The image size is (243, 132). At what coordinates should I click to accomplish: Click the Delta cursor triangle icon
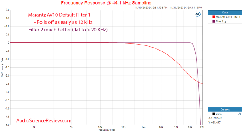point(240,114)
